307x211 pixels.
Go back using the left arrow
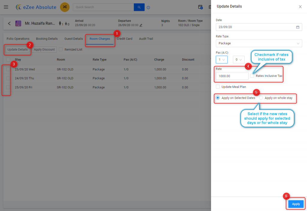pyautogui.click(x=9, y=23)
